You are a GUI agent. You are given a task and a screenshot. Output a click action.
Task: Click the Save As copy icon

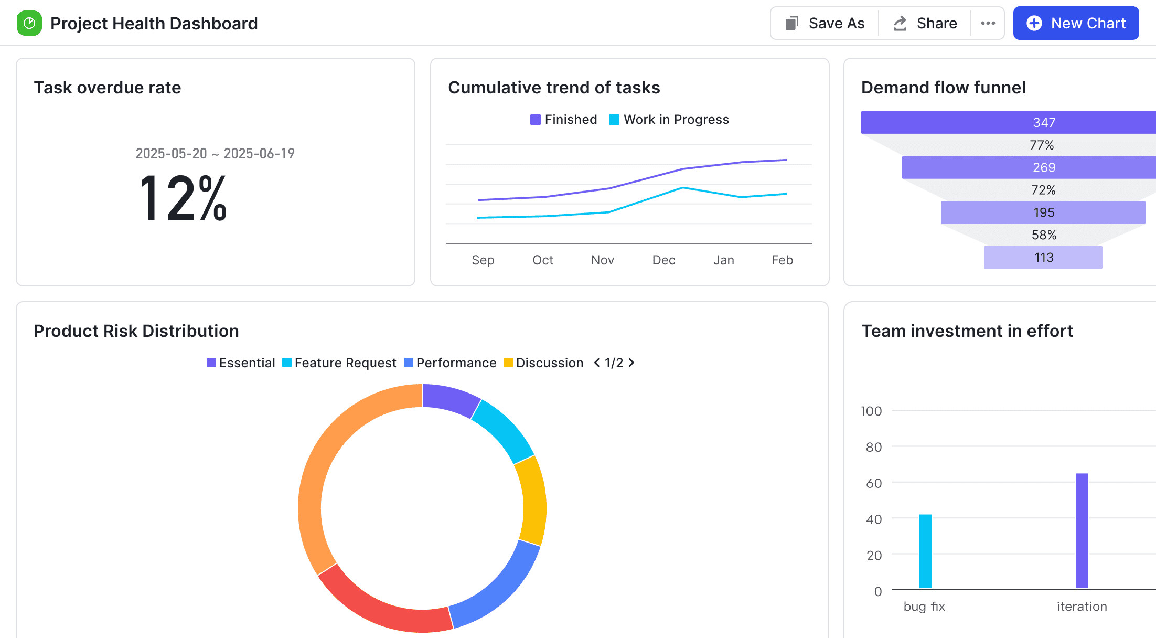click(792, 23)
